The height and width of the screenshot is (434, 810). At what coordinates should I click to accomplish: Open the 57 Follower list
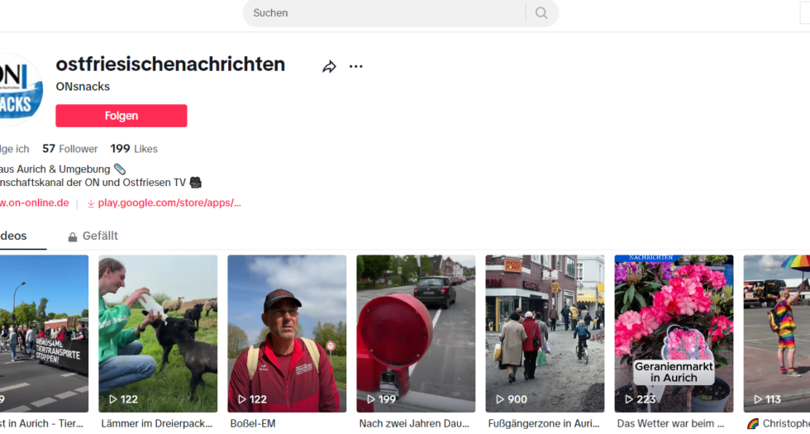tap(70, 149)
